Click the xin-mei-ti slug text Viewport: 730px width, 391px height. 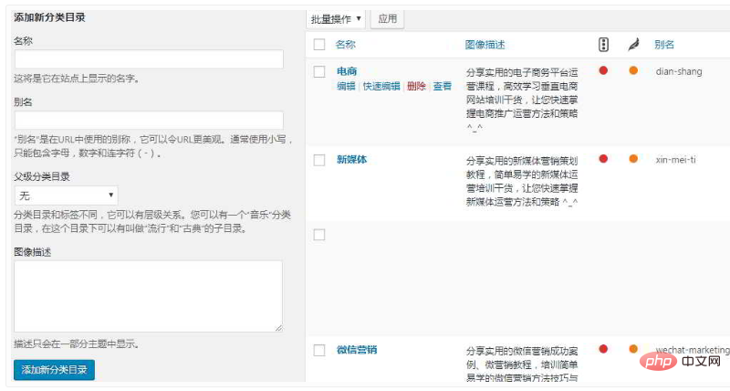[675, 159]
